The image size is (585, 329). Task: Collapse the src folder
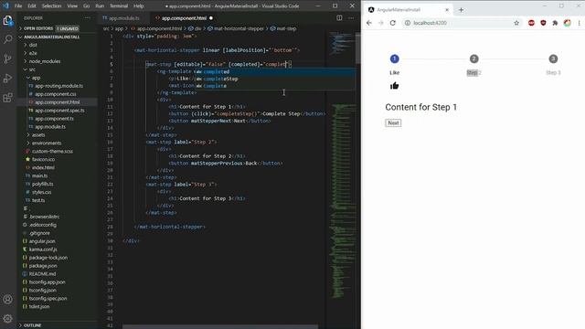(33, 69)
